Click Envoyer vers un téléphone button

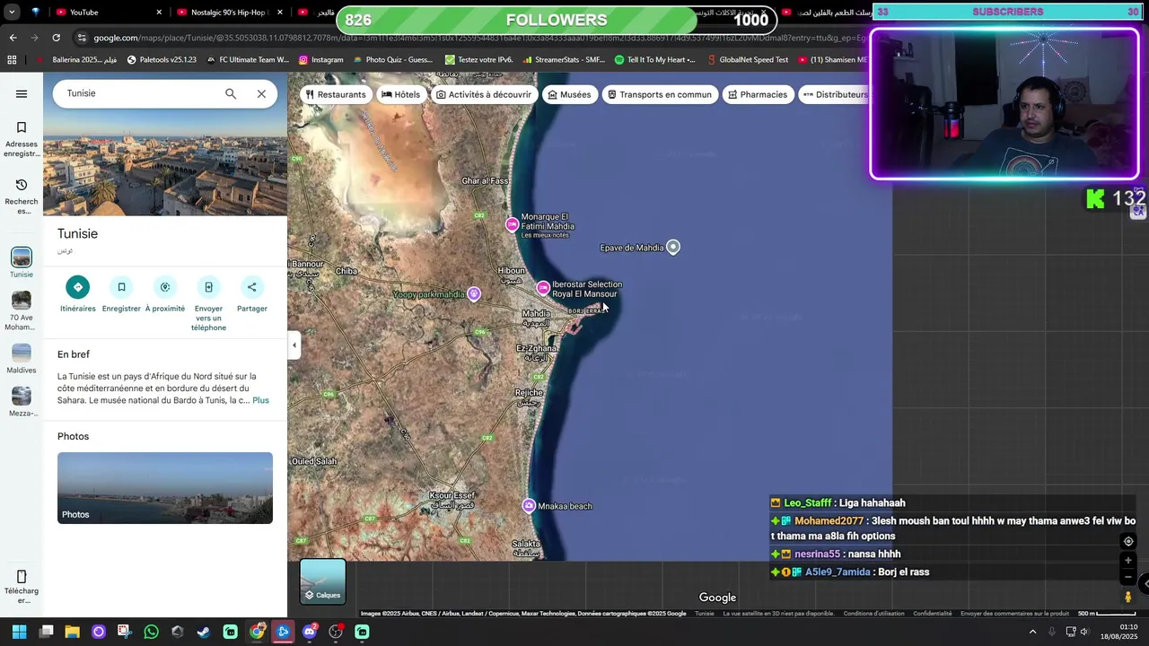pos(208,303)
